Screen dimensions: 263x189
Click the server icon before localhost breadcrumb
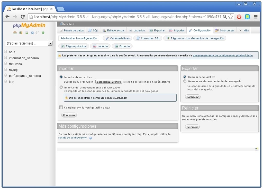coord(61,24)
